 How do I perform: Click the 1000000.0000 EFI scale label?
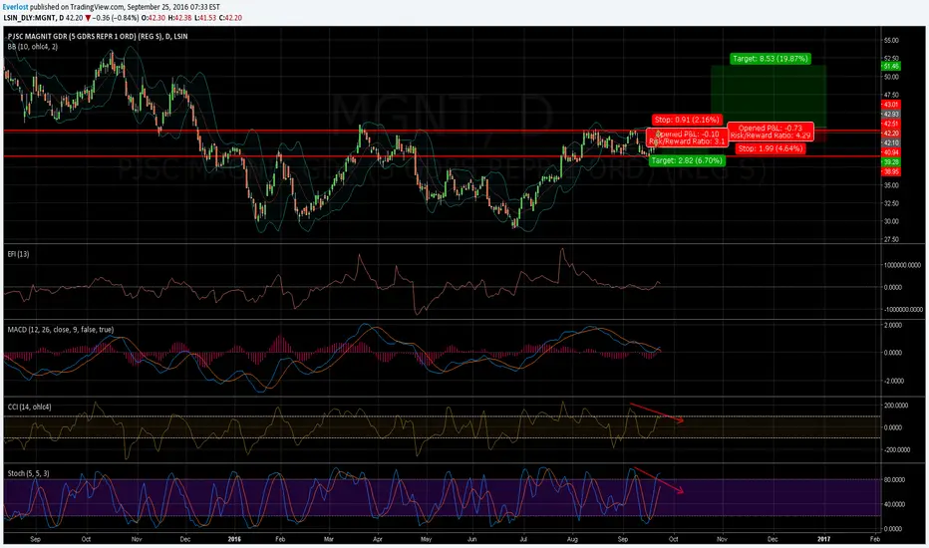tap(903, 265)
